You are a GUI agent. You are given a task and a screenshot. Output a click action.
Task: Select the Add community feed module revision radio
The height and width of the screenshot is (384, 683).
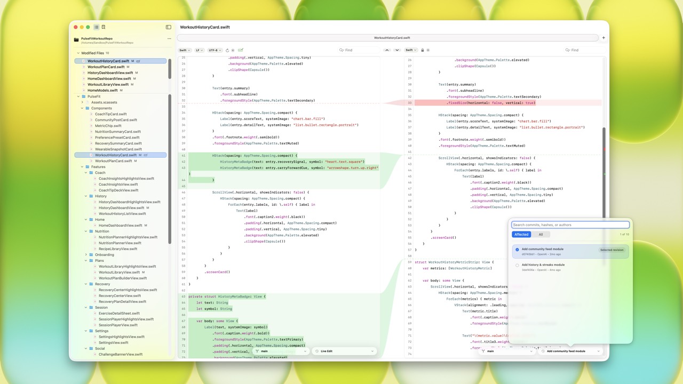517,250
